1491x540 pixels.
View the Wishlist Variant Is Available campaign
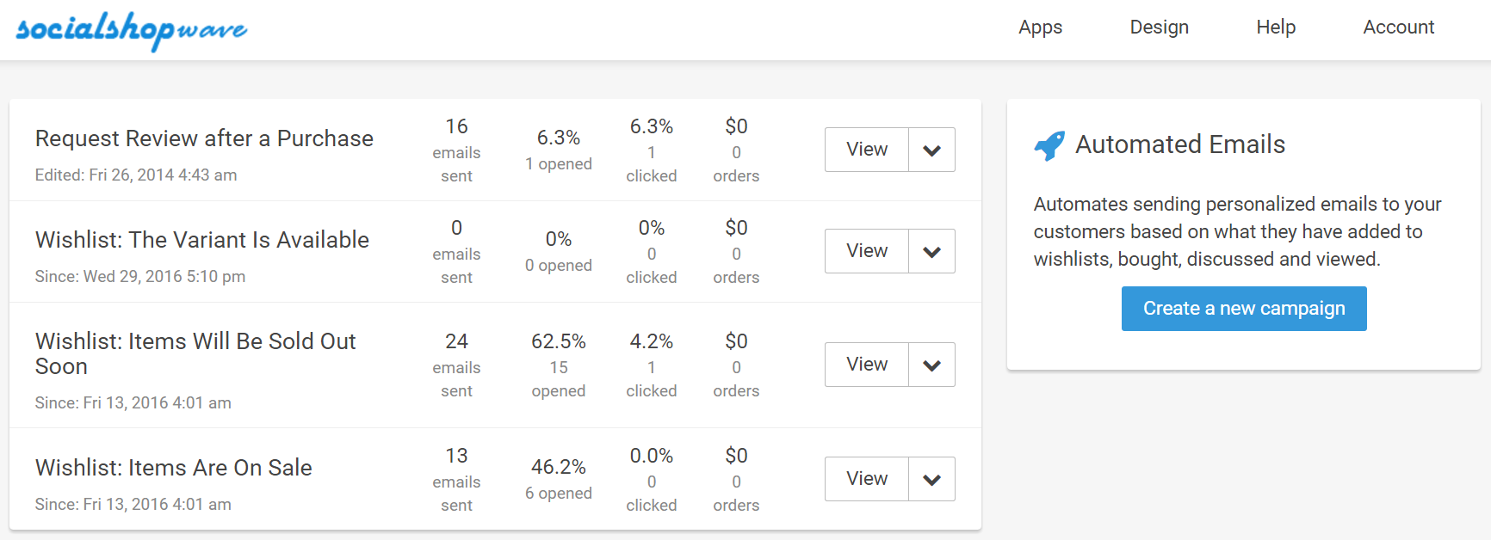click(x=867, y=251)
